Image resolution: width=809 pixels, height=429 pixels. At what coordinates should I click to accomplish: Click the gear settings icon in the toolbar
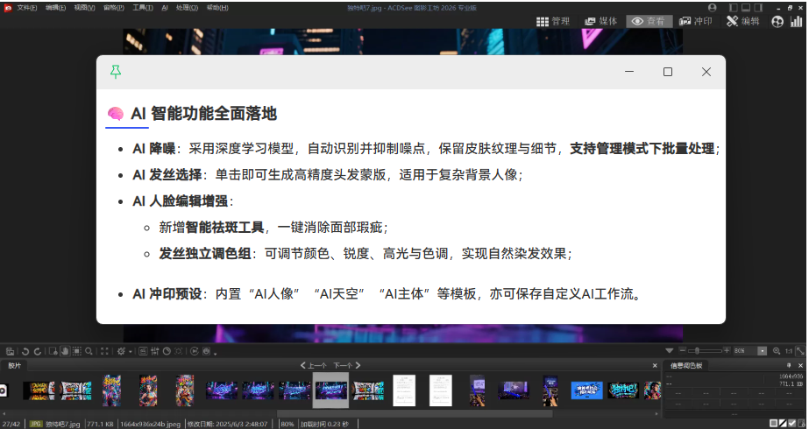pos(121,351)
